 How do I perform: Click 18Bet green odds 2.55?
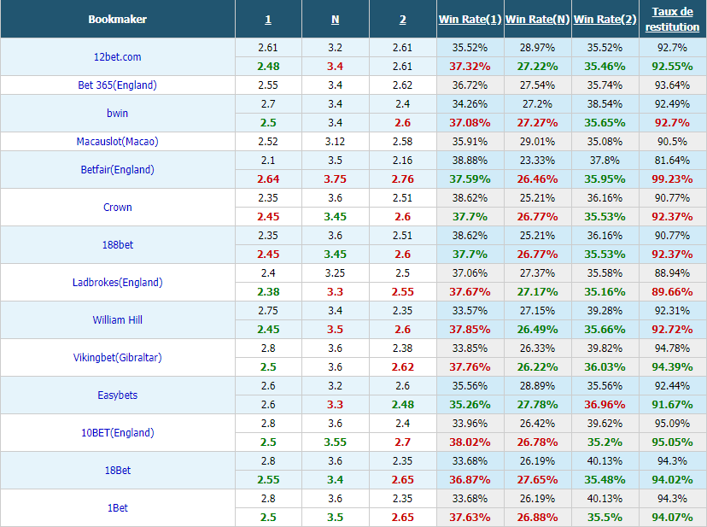pyautogui.click(x=268, y=480)
